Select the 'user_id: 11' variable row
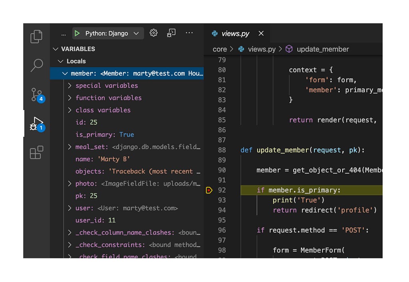Image resolution: width=409 pixels, height=282 pixels. pyautogui.click(x=127, y=220)
